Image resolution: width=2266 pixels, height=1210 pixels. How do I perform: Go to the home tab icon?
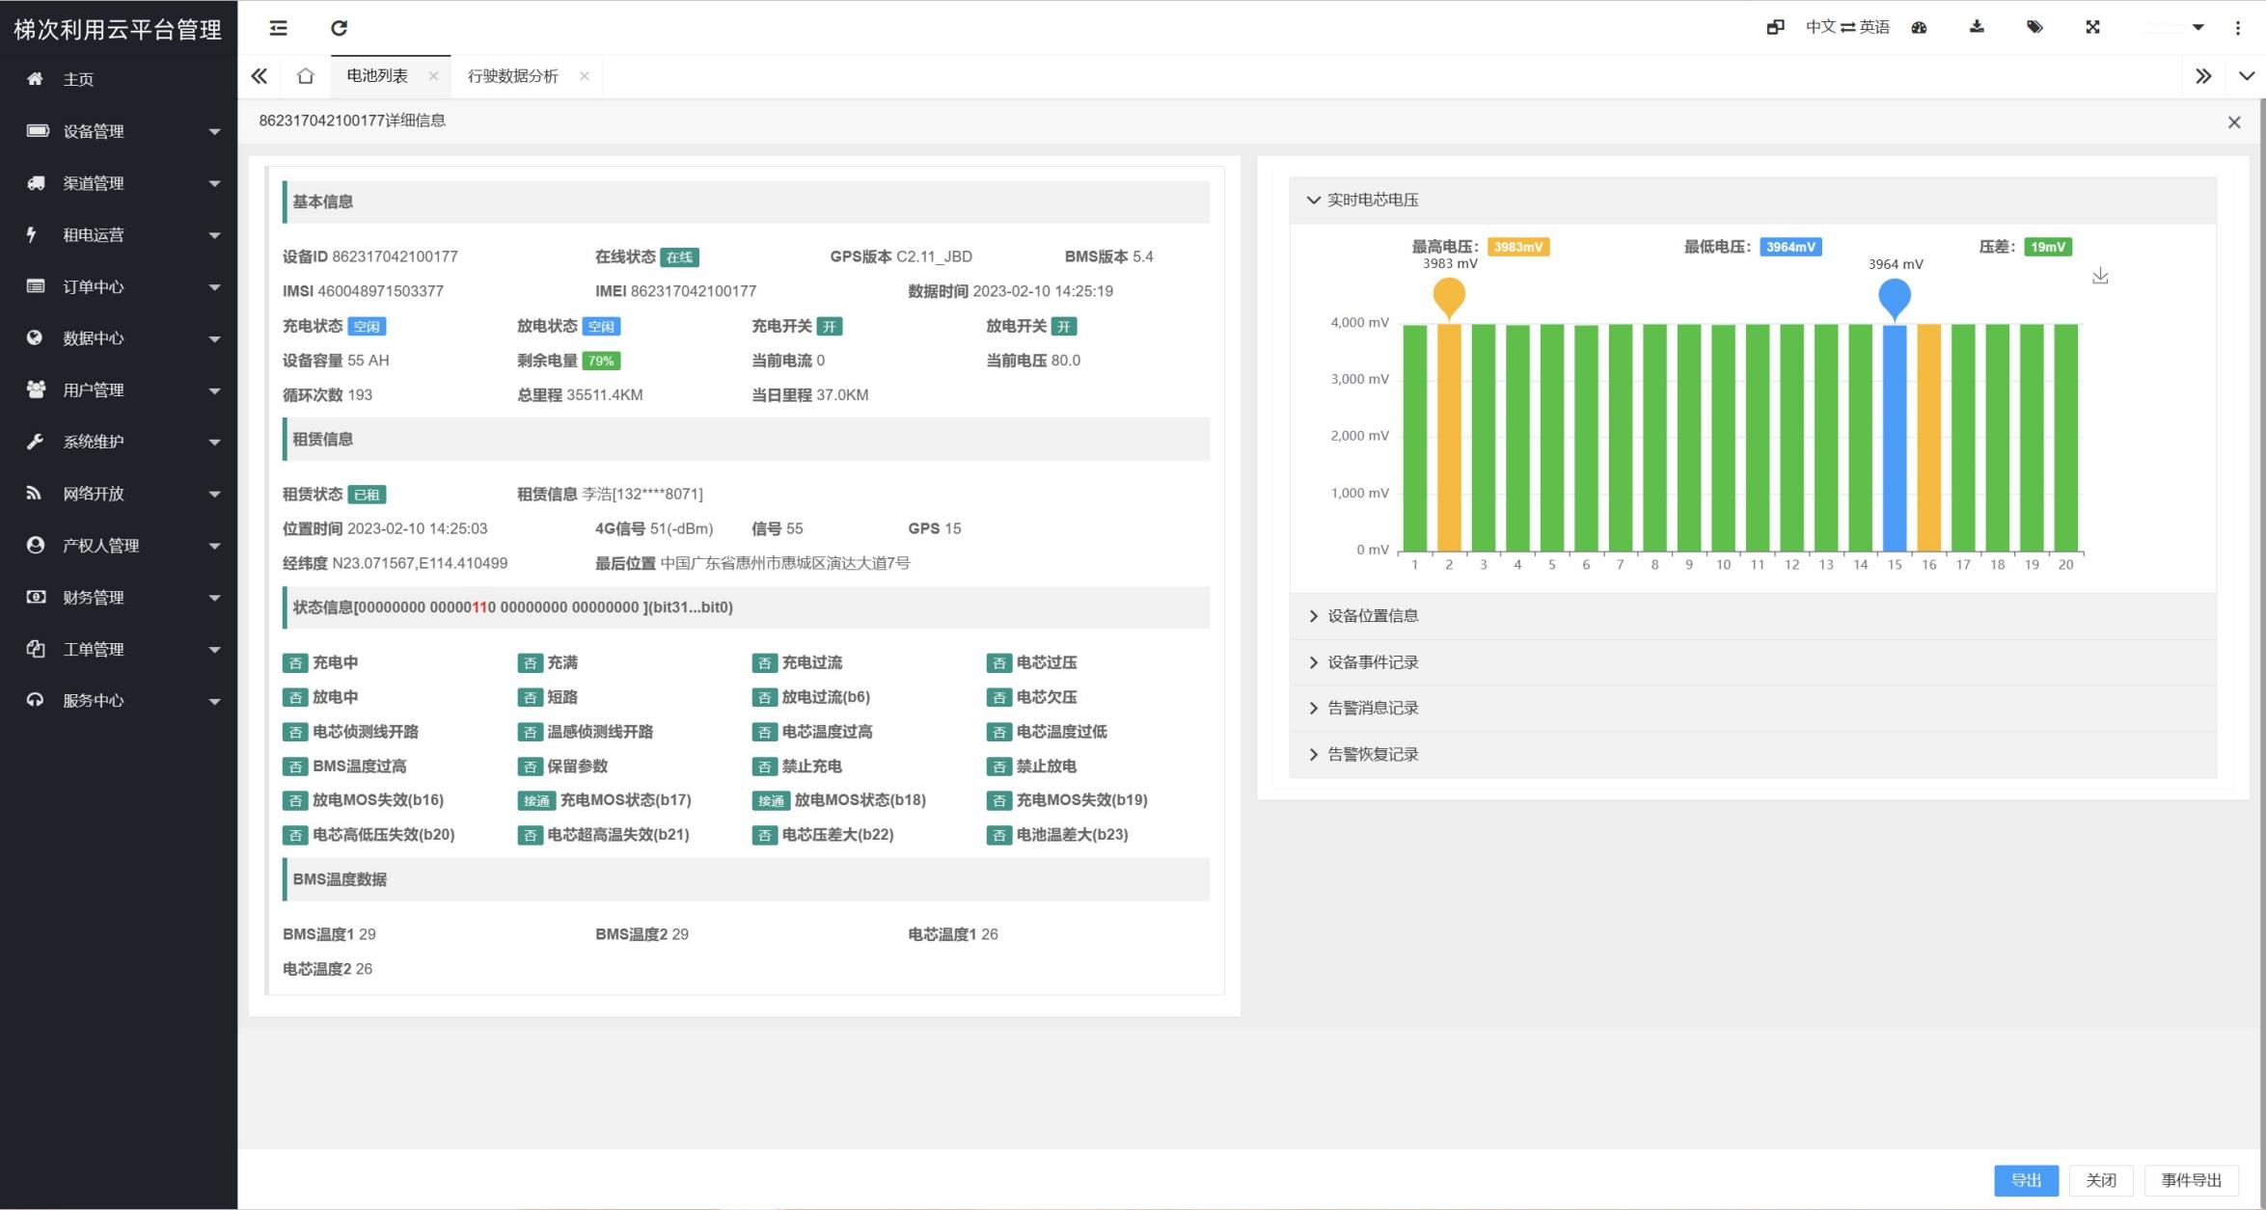point(306,76)
